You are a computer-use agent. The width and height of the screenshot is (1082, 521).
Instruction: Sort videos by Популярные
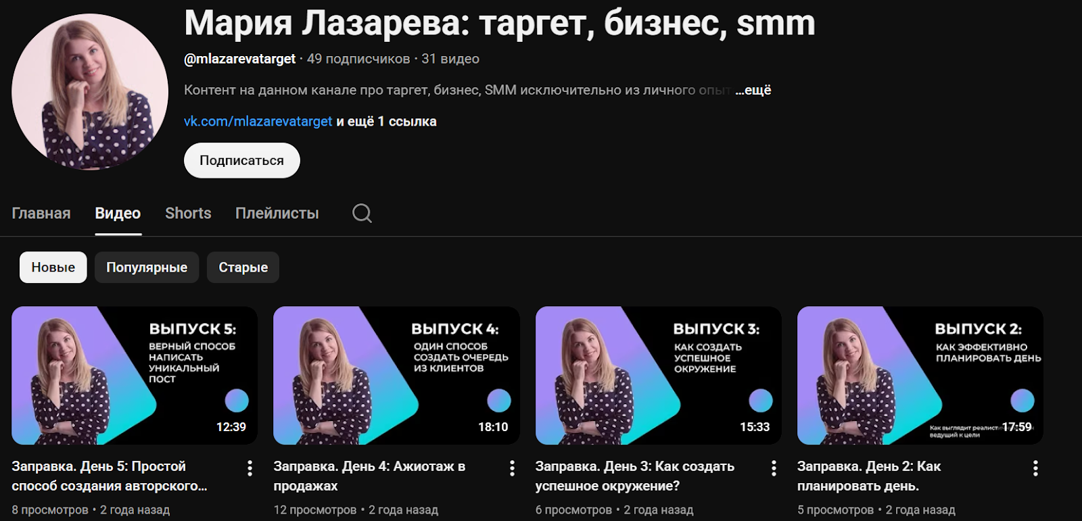click(x=147, y=268)
